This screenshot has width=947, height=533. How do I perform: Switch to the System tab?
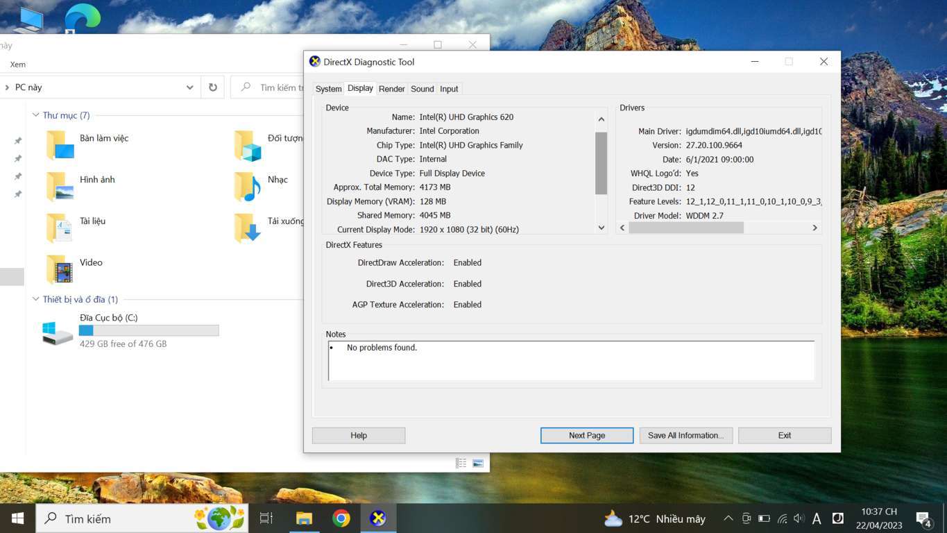(x=328, y=89)
